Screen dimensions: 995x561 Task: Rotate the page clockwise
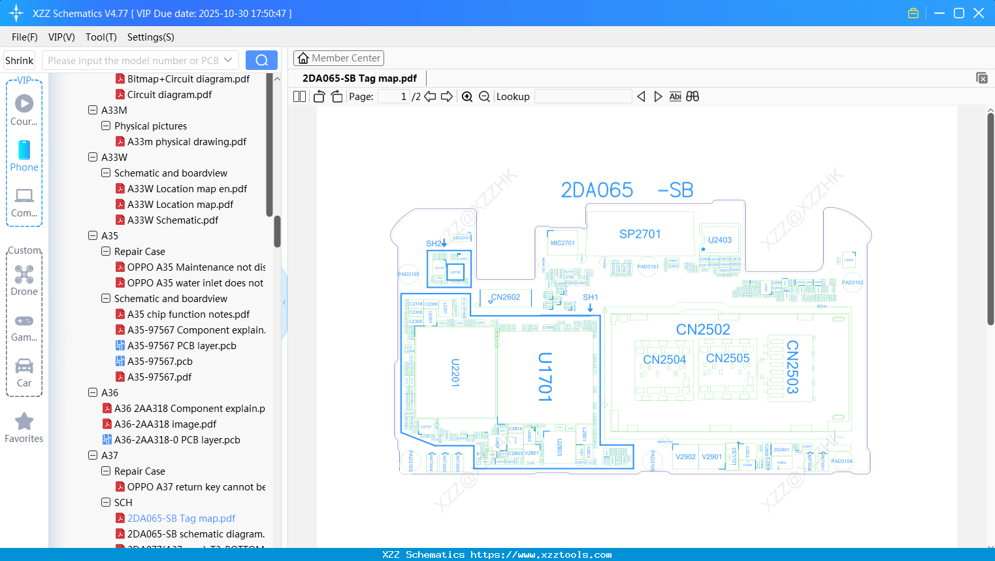337,97
